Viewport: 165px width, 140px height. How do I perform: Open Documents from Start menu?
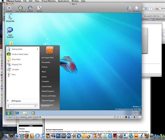(46, 62)
